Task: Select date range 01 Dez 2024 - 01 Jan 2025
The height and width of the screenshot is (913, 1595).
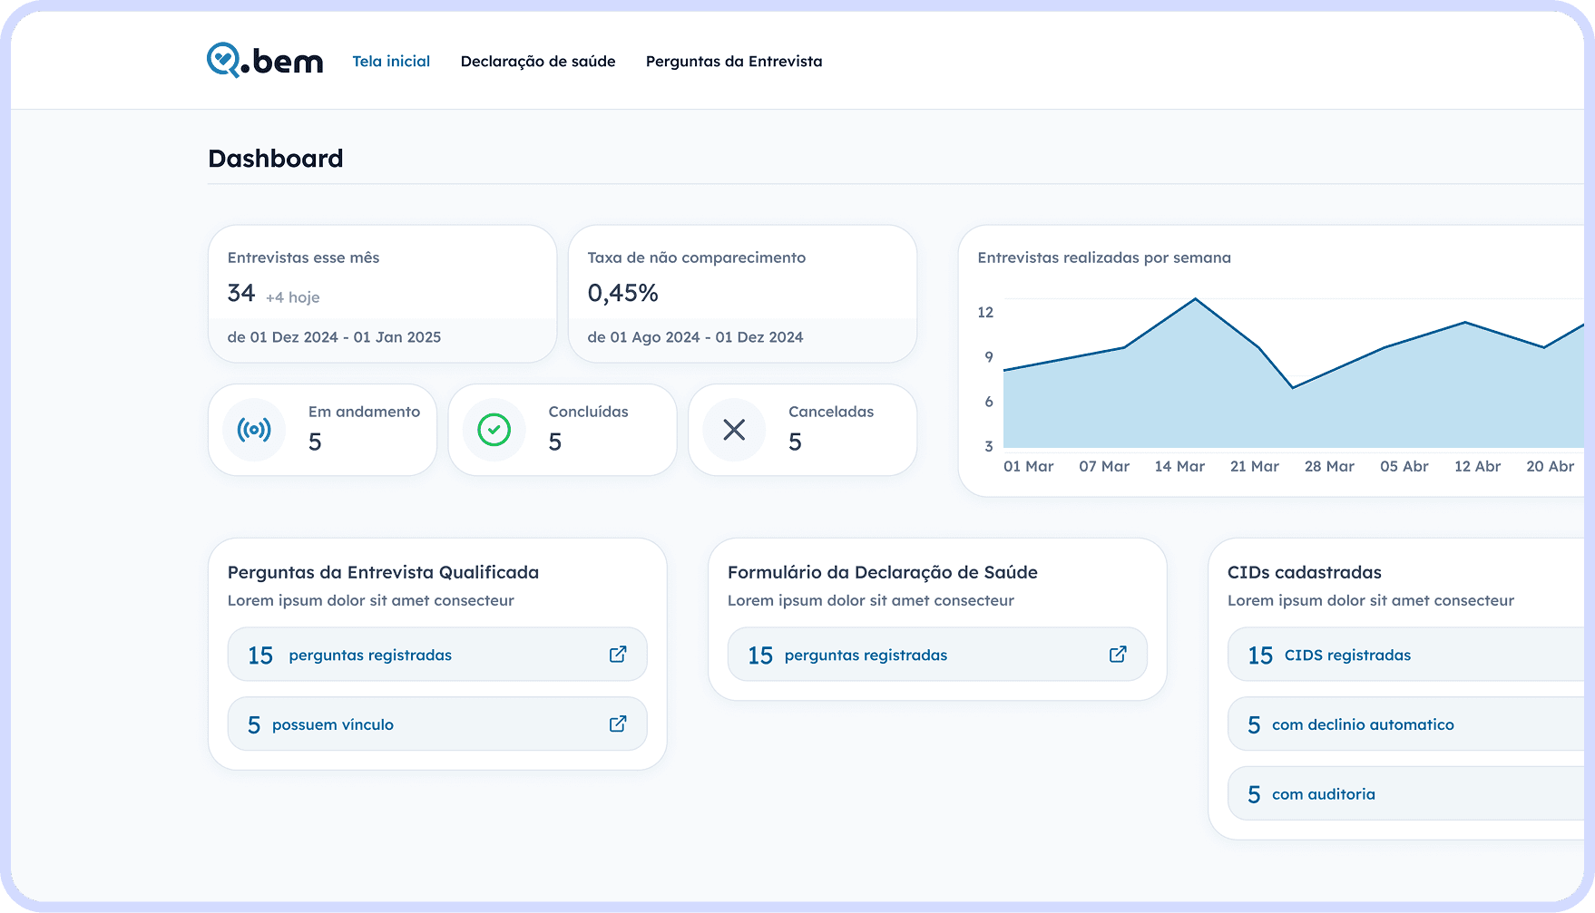Action: coord(334,337)
